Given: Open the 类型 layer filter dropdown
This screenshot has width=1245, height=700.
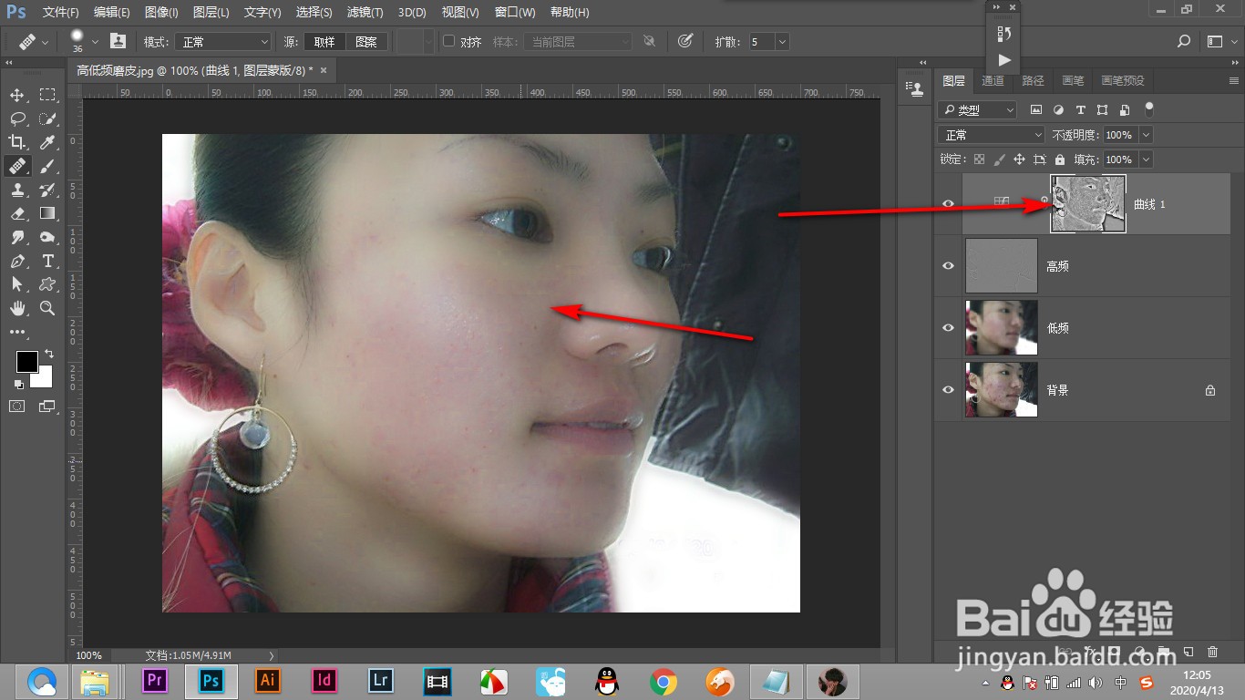Looking at the screenshot, I should coord(976,109).
